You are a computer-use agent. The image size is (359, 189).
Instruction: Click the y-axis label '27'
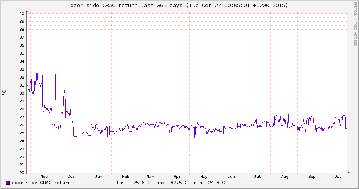point(22,117)
